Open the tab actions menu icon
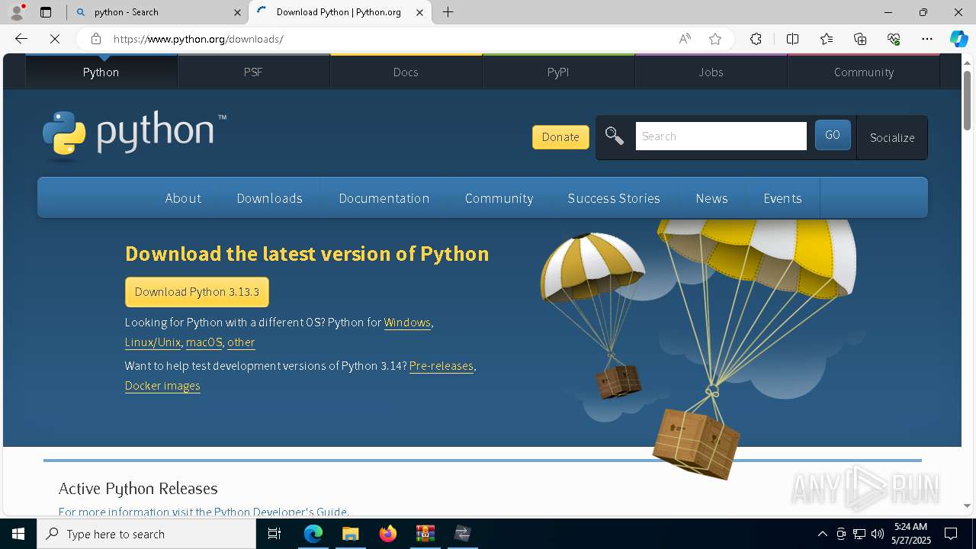 [x=46, y=12]
